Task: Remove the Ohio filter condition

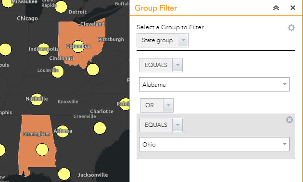Action: tap(290, 120)
